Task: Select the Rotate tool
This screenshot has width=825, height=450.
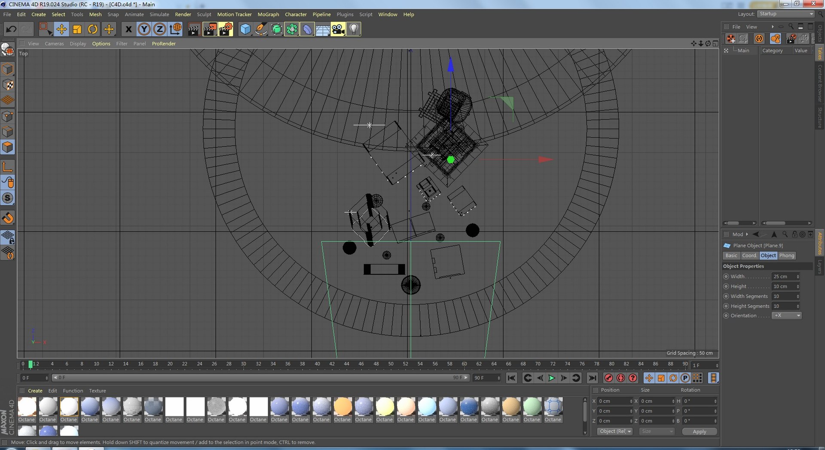Action: tap(93, 29)
